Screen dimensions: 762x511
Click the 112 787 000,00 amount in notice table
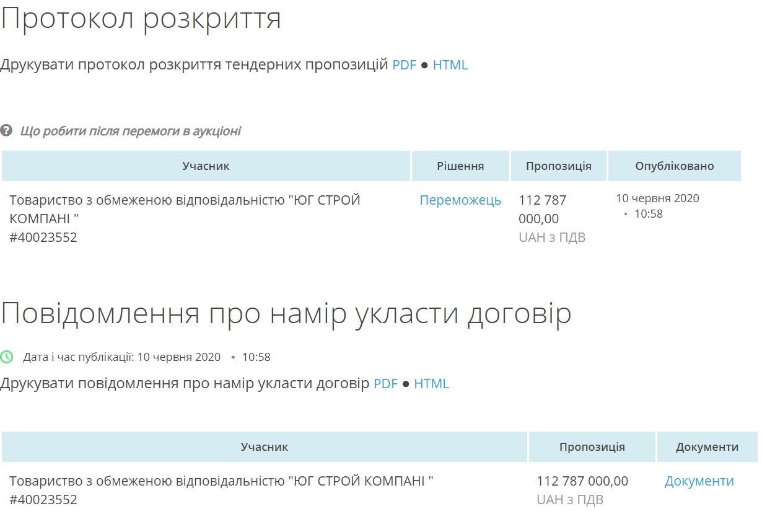[x=582, y=481]
